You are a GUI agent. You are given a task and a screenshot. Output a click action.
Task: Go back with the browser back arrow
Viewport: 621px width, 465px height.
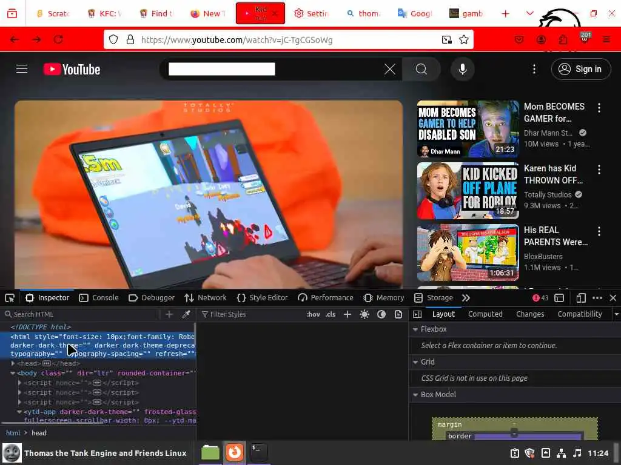point(15,39)
